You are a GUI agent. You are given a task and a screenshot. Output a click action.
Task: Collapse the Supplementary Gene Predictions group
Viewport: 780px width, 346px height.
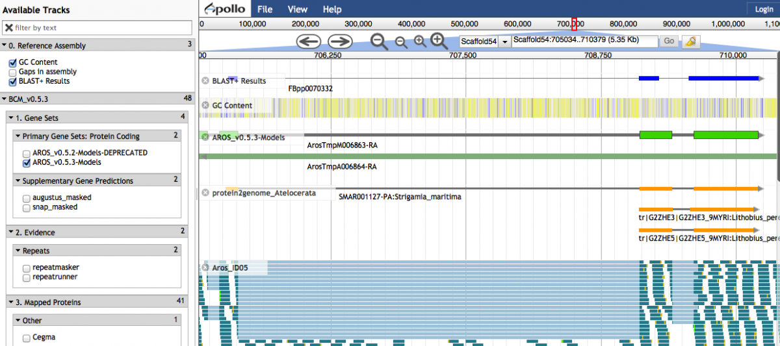(18, 181)
